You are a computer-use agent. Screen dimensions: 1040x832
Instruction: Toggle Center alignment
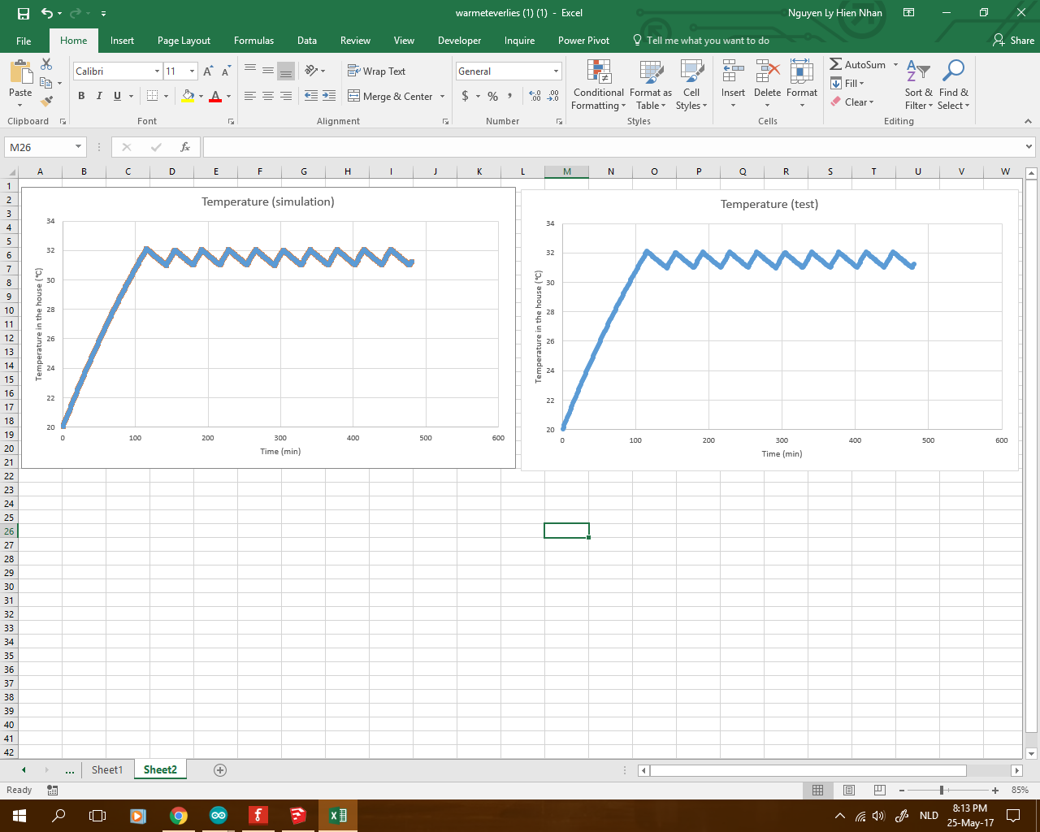tap(268, 96)
